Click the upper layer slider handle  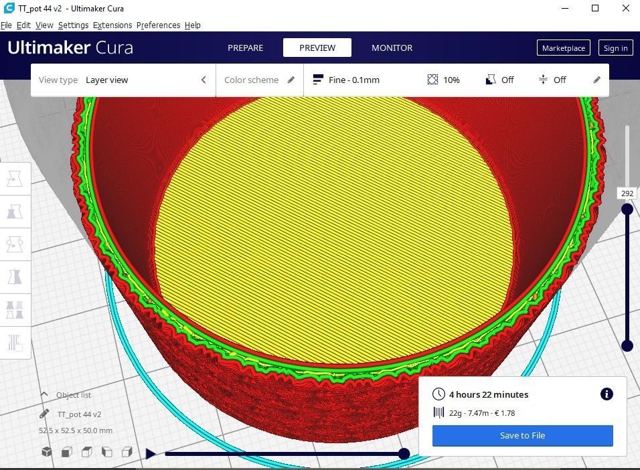(627, 209)
